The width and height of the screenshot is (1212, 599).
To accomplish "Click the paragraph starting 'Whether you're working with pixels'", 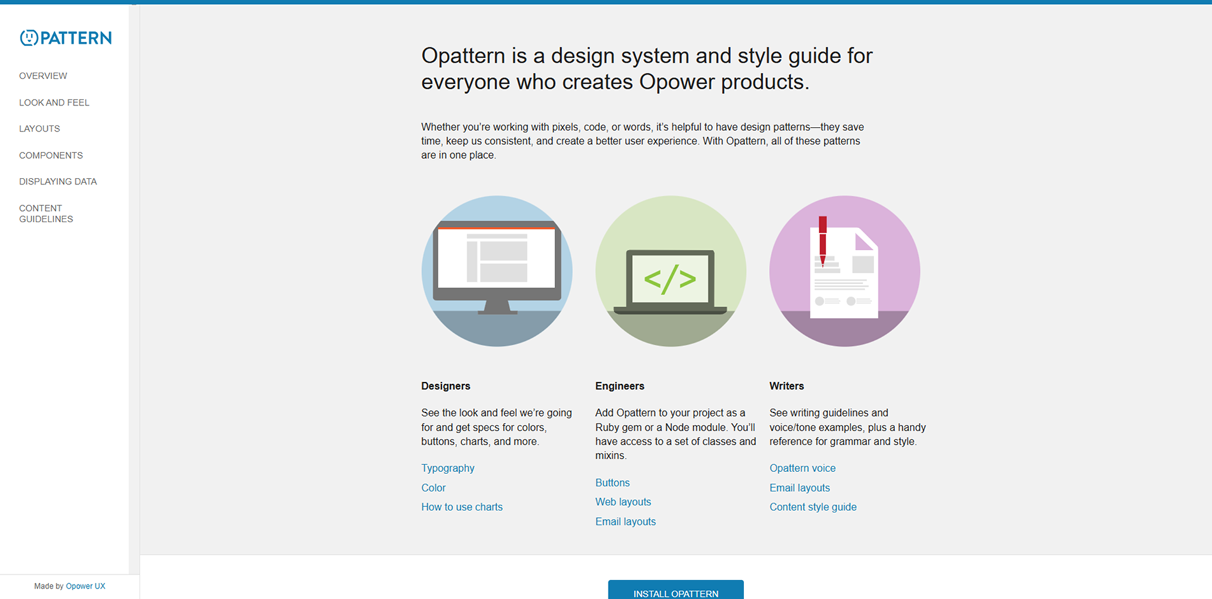I will 643,141.
